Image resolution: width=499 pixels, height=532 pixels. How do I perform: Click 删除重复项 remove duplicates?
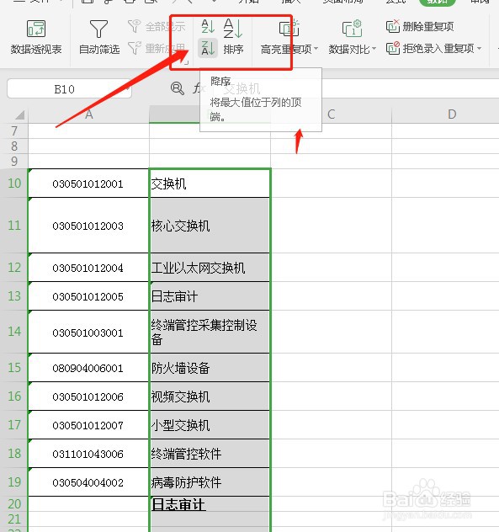(x=420, y=26)
